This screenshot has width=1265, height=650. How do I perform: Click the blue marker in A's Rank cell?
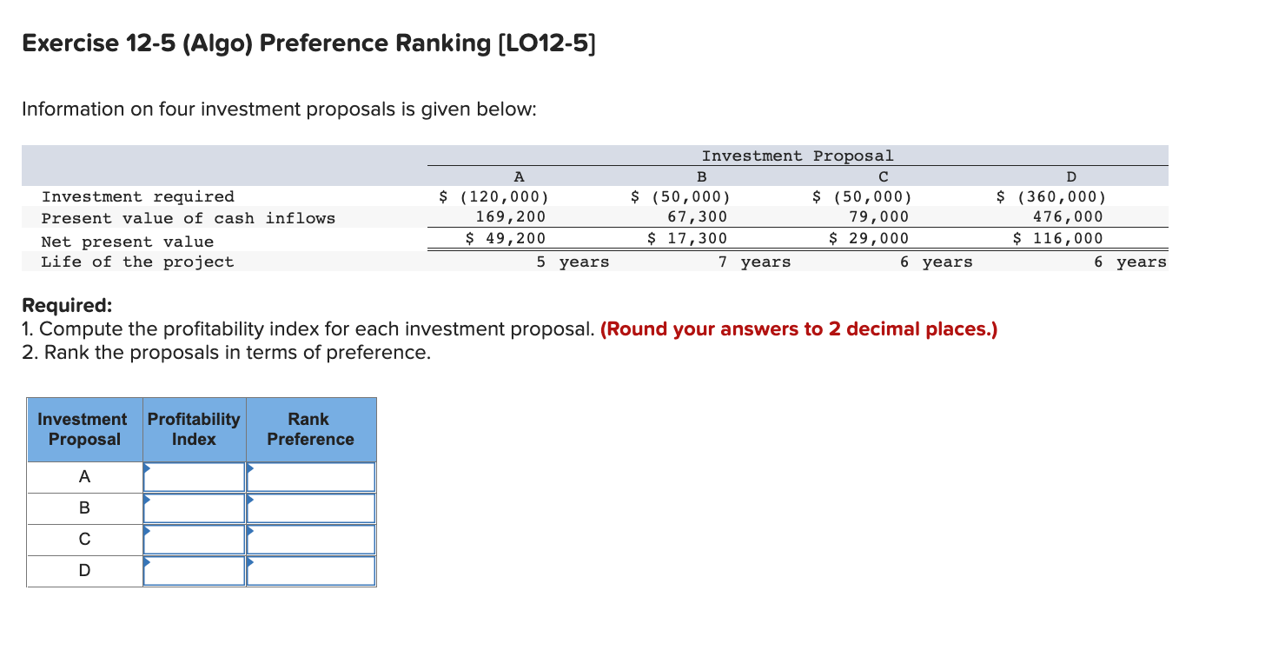pos(252,468)
